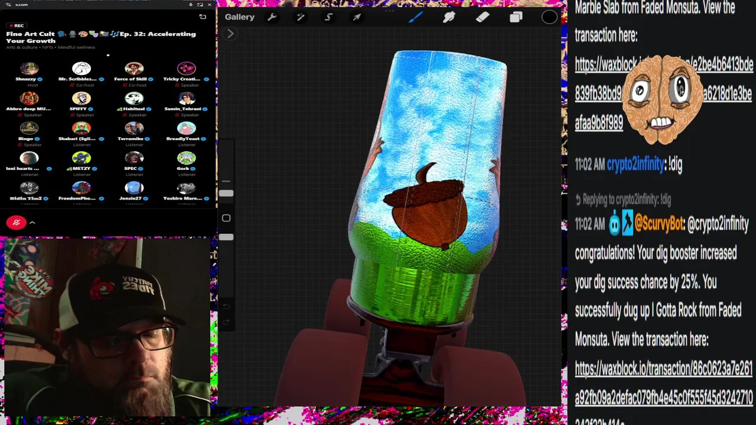Image resolution: width=756 pixels, height=425 pixels.
Task: Open BreadlyToast listener avatar
Action: coord(187,128)
